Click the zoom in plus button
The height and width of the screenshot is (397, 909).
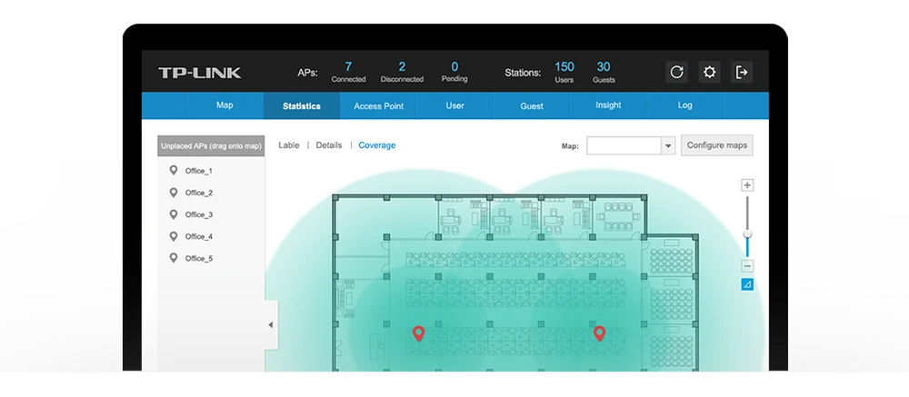(747, 185)
